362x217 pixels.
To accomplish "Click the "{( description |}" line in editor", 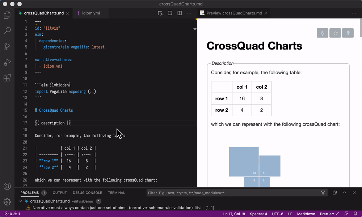I will pyautogui.click(x=53, y=123).
